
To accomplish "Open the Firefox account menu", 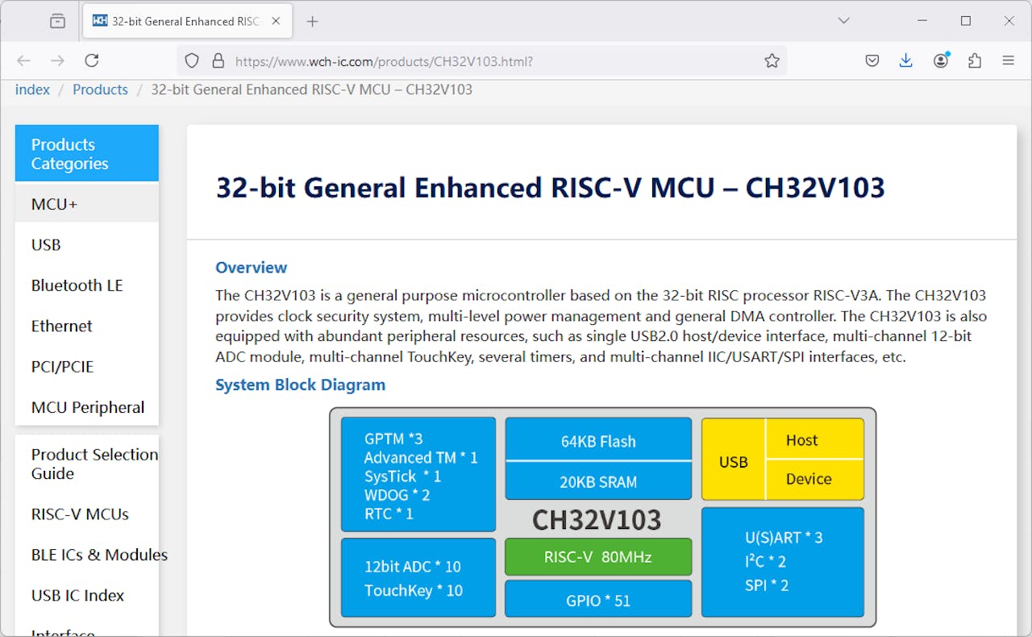I will click(x=941, y=60).
